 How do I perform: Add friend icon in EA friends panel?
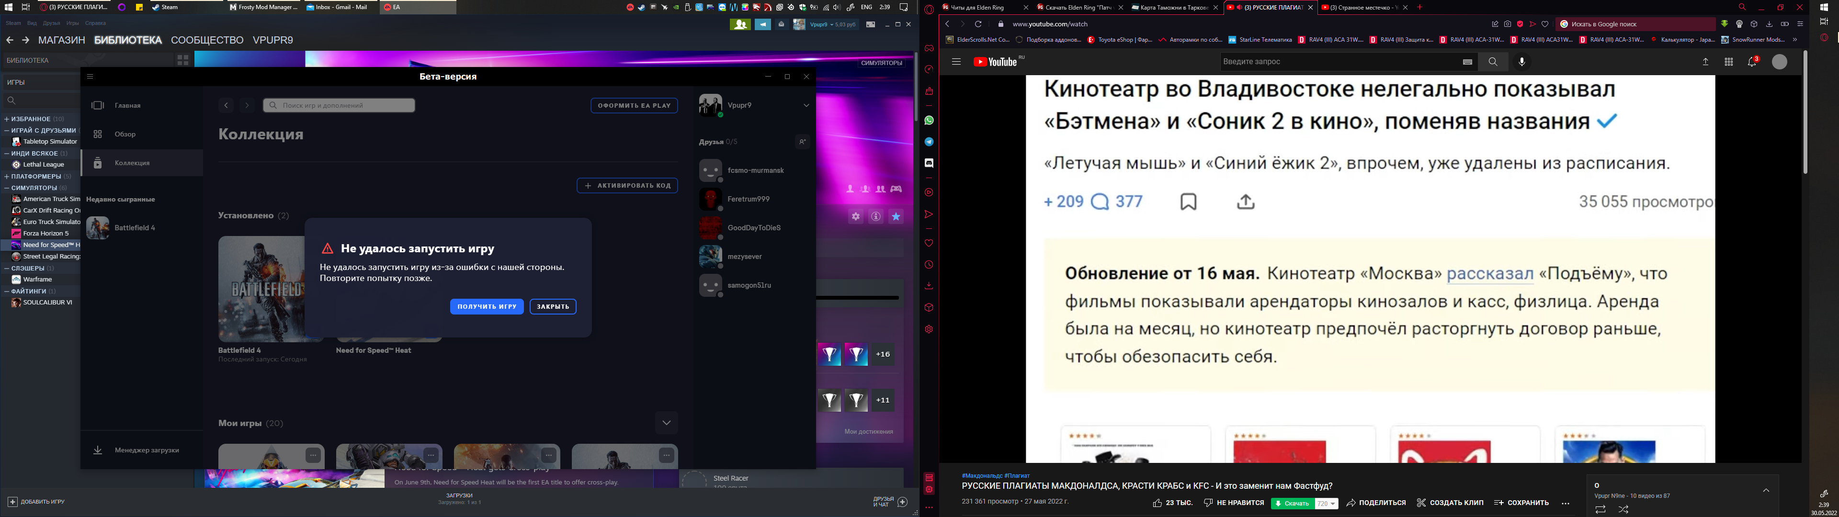[x=803, y=142]
